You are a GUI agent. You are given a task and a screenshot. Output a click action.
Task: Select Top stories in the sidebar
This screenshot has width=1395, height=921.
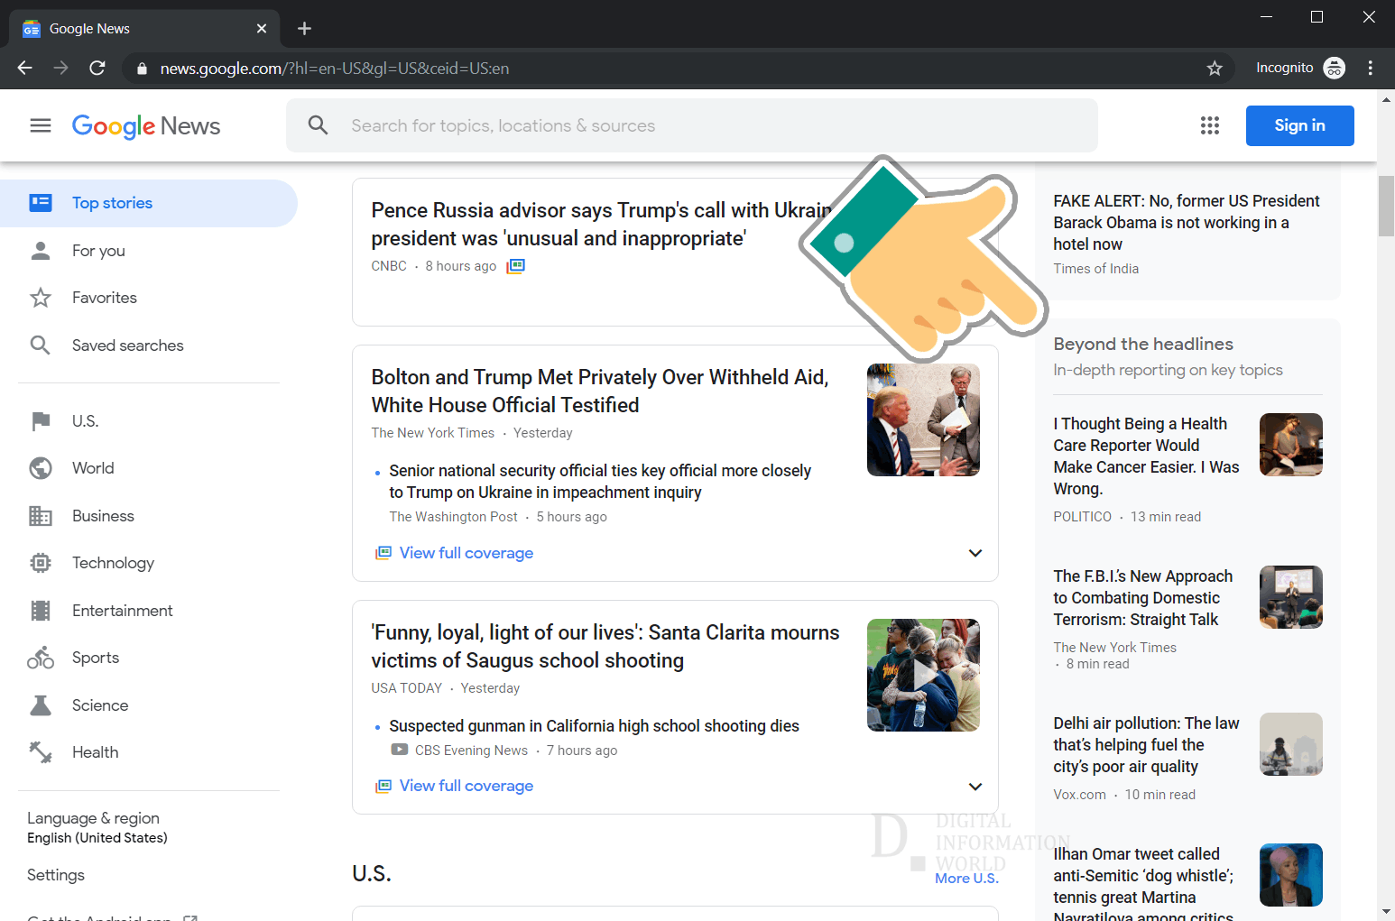149,203
